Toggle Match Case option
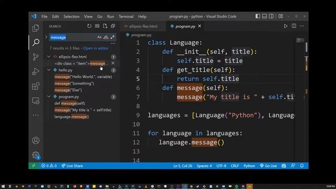The image size is (336, 189). pyautogui.click(x=99, y=37)
